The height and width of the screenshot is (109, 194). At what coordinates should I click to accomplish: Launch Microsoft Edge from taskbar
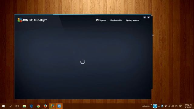[x=31, y=106]
